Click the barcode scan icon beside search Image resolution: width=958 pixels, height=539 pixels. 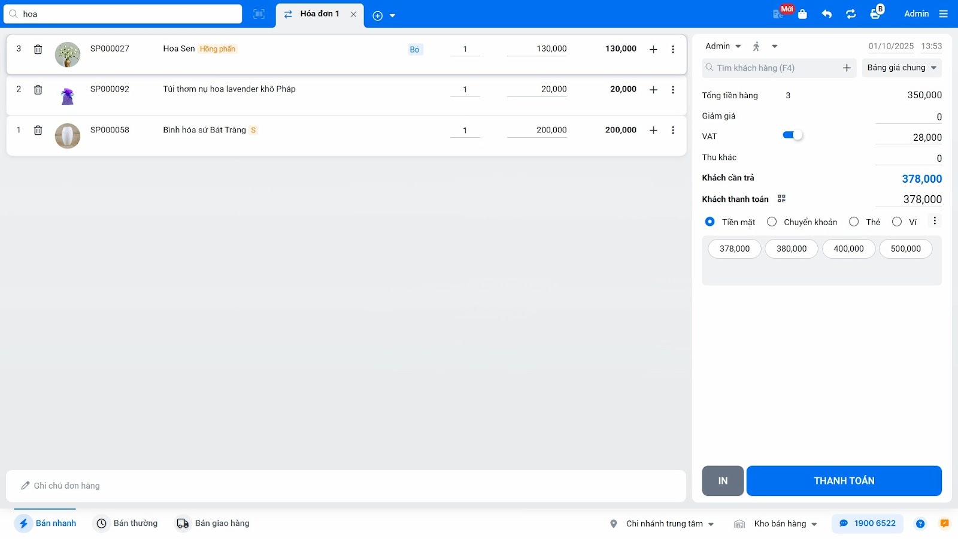click(x=259, y=14)
